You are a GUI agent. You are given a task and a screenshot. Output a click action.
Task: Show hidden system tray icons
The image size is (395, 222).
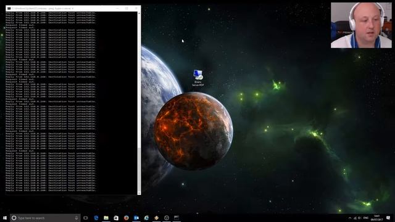(350, 218)
